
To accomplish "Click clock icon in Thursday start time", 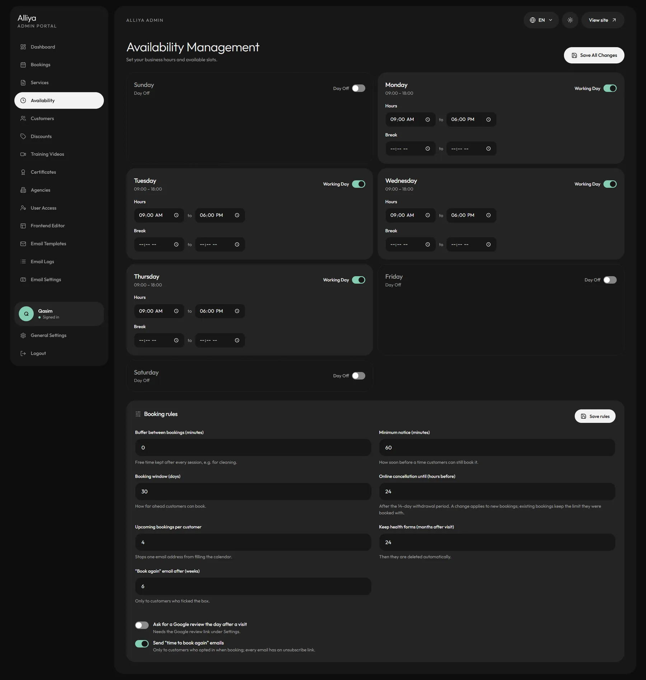I will [176, 311].
